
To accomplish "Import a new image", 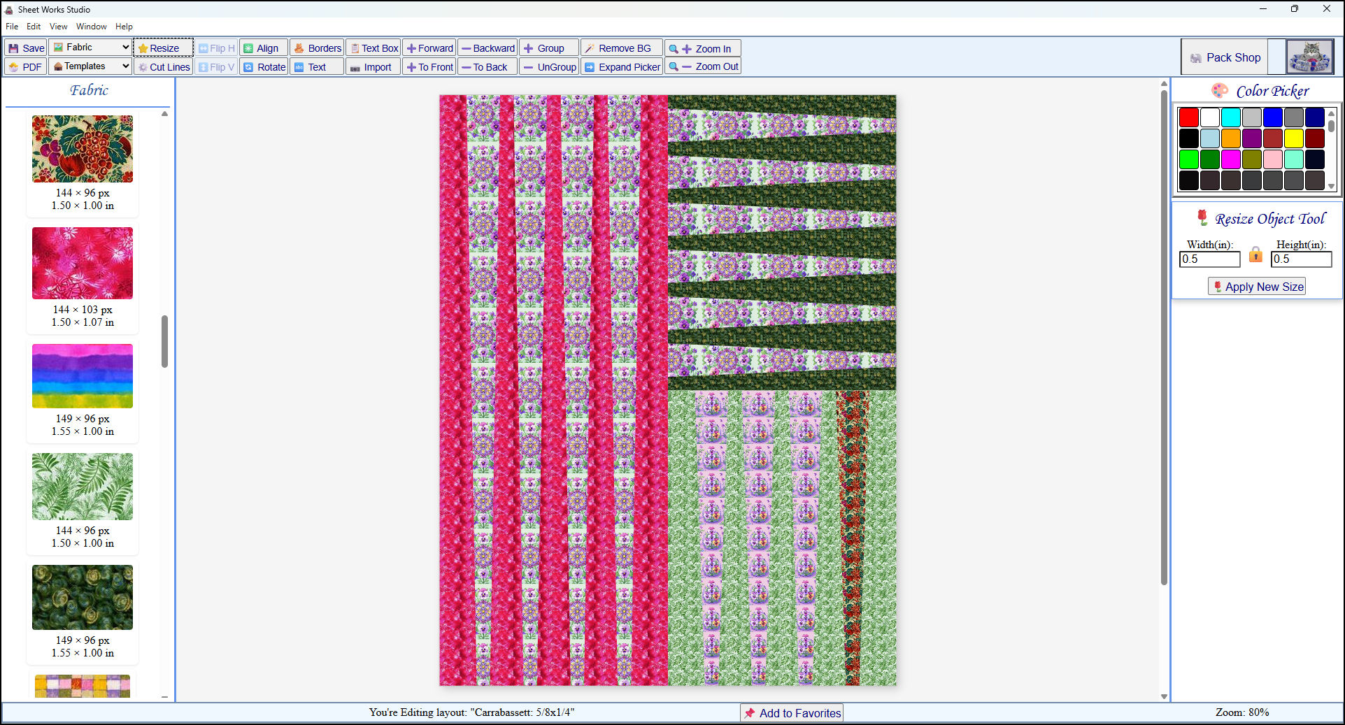I will point(372,66).
